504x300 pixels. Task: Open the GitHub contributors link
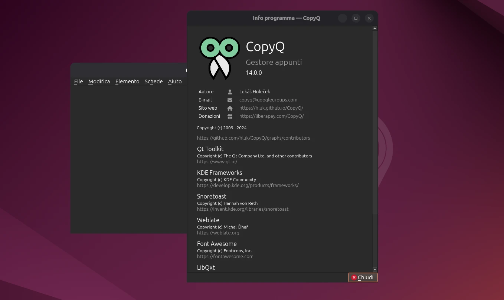coord(253,138)
